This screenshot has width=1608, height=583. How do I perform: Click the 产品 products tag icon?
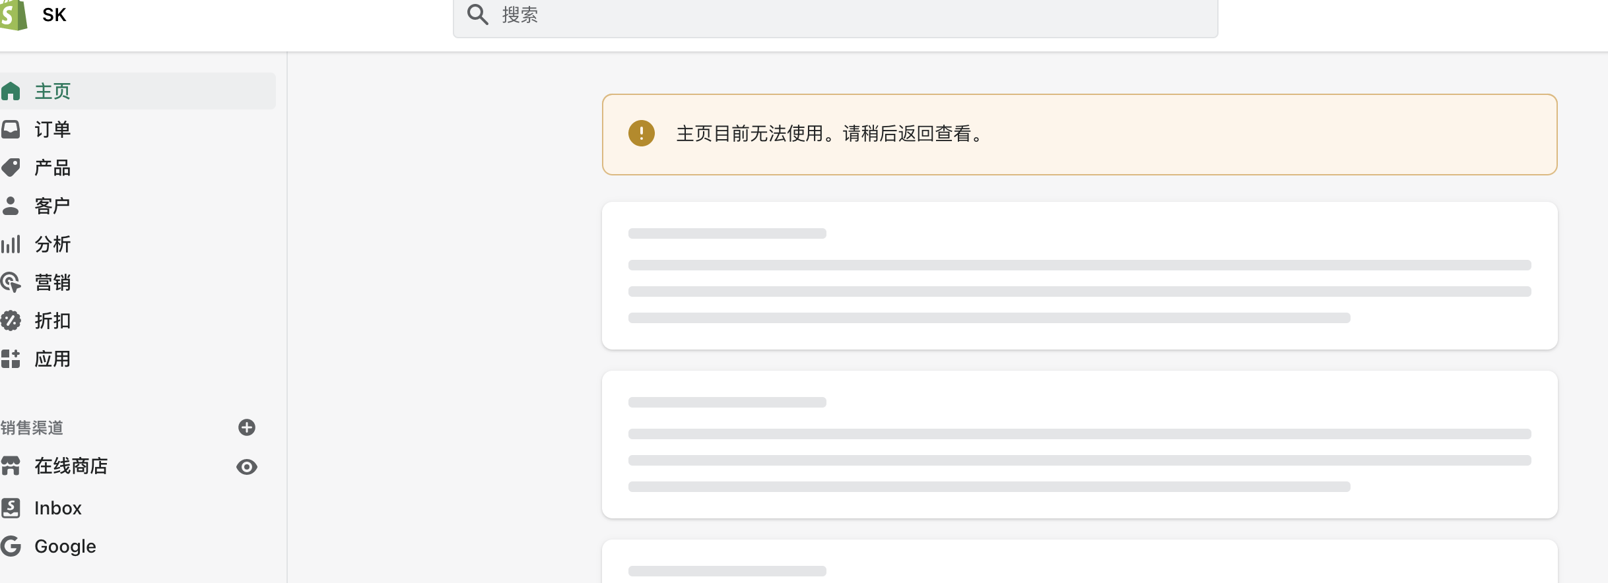tap(11, 168)
